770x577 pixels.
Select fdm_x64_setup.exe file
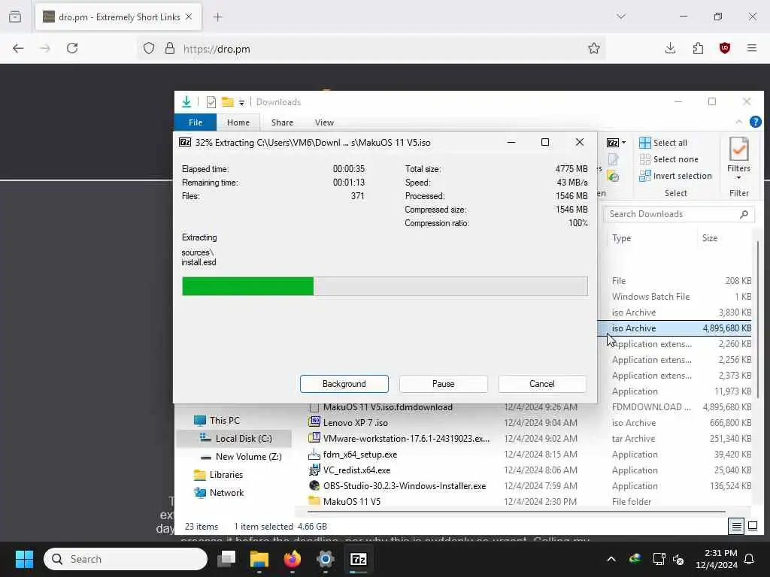[x=360, y=455]
